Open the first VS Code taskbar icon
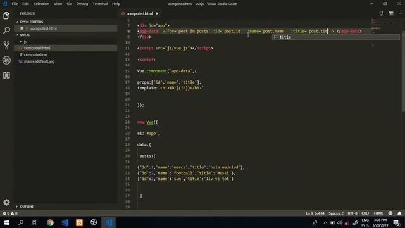 [x=65, y=222]
